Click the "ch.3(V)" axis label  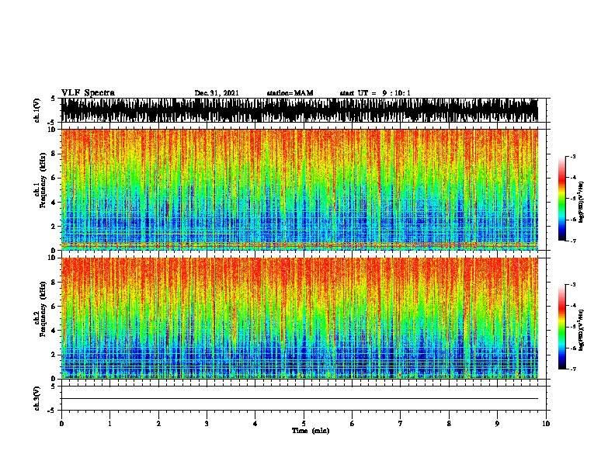pyautogui.click(x=37, y=399)
